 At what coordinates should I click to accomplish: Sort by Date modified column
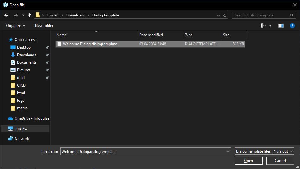[x=160, y=35]
